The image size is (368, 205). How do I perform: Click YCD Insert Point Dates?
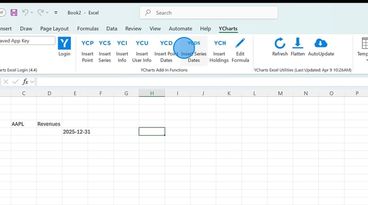tap(166, 51)
